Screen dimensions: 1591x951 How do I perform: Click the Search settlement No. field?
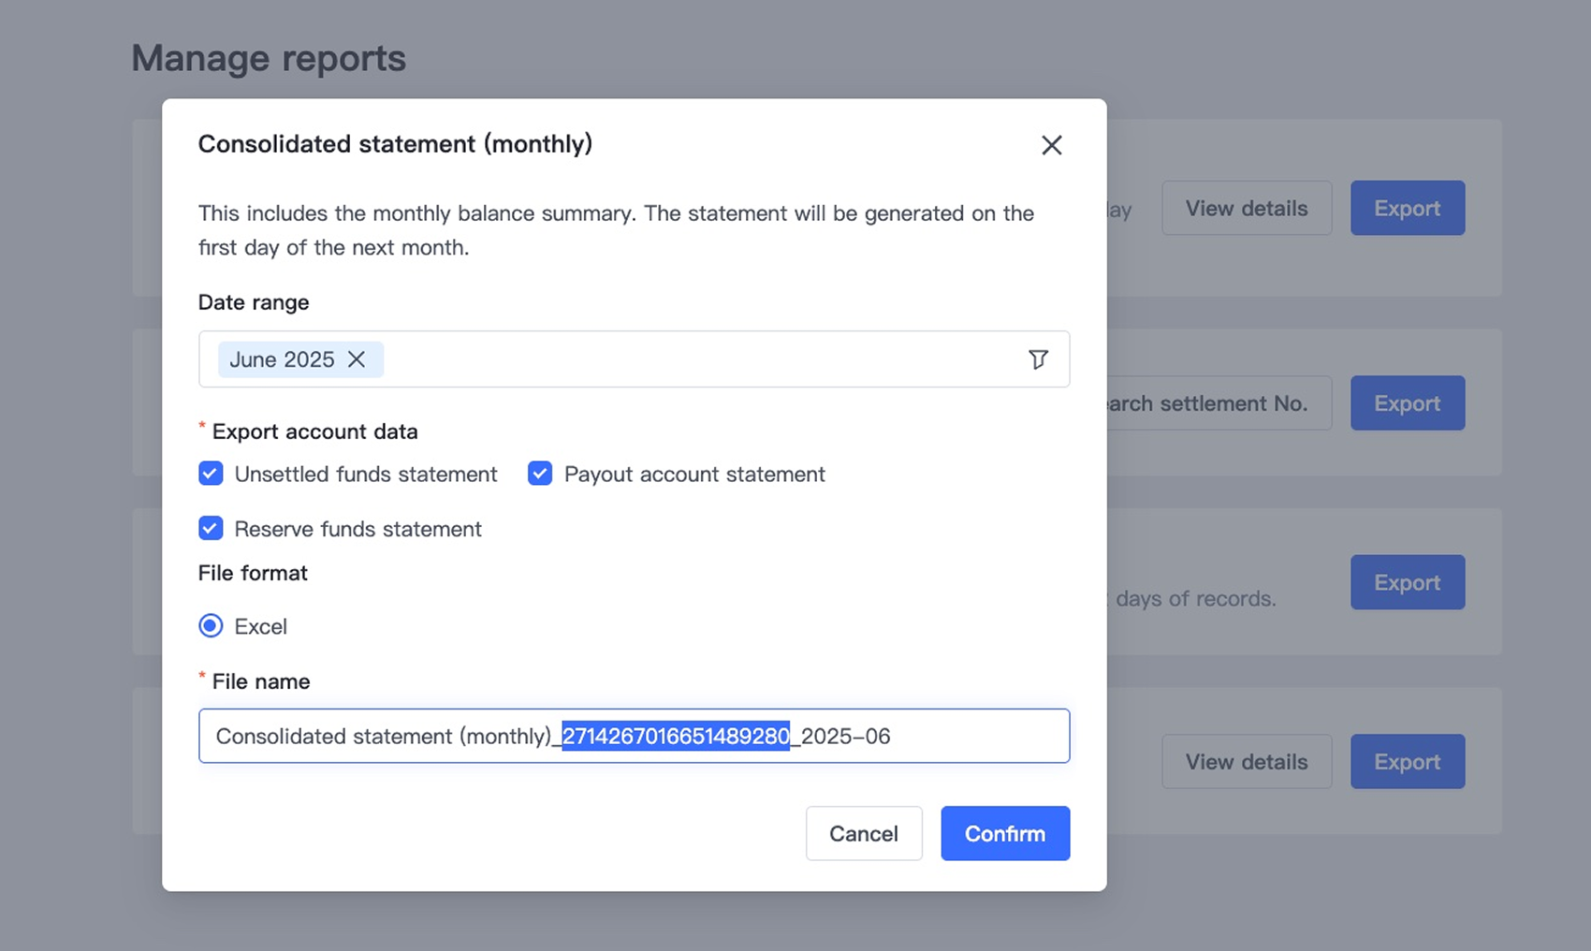point(1217,403)
